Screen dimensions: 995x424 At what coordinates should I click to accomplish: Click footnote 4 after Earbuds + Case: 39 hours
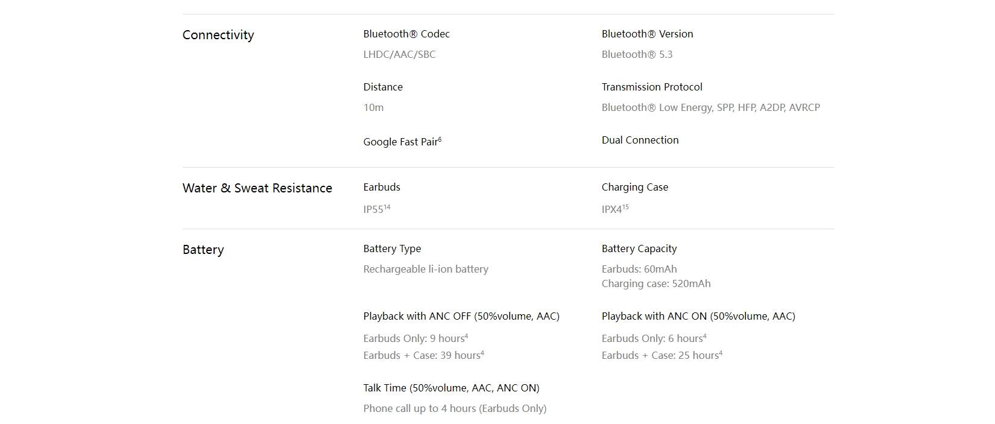click(482, 353)
